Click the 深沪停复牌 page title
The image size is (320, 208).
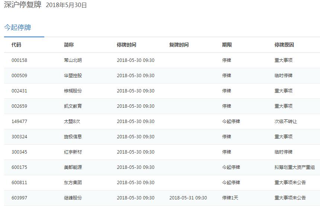point(22,5)
